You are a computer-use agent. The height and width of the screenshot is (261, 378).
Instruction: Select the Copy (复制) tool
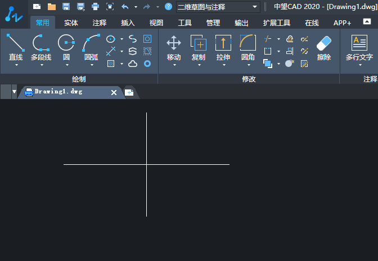(x=199, y=47)
